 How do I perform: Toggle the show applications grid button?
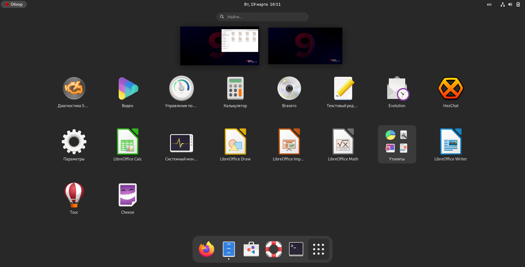click(318, 249)
